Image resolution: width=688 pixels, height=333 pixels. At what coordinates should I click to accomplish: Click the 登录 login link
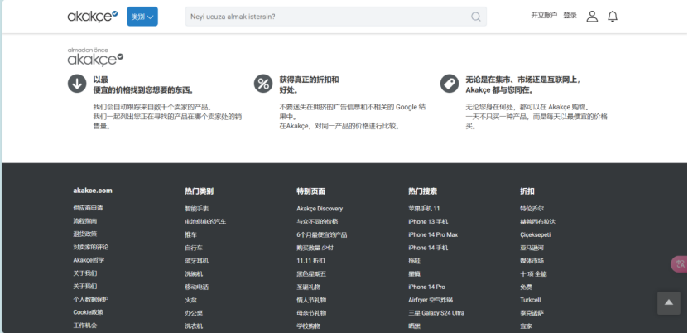click(570, 16)
